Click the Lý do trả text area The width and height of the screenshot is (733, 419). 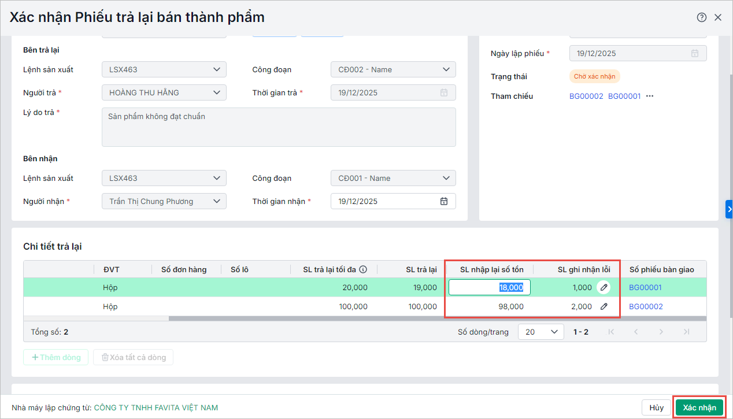(279, 127)
